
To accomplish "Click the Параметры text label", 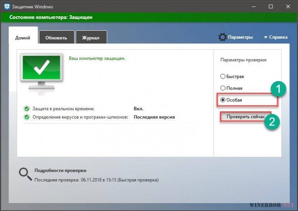I will point(241,37).
